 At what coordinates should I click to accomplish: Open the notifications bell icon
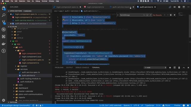coord(188,106)
